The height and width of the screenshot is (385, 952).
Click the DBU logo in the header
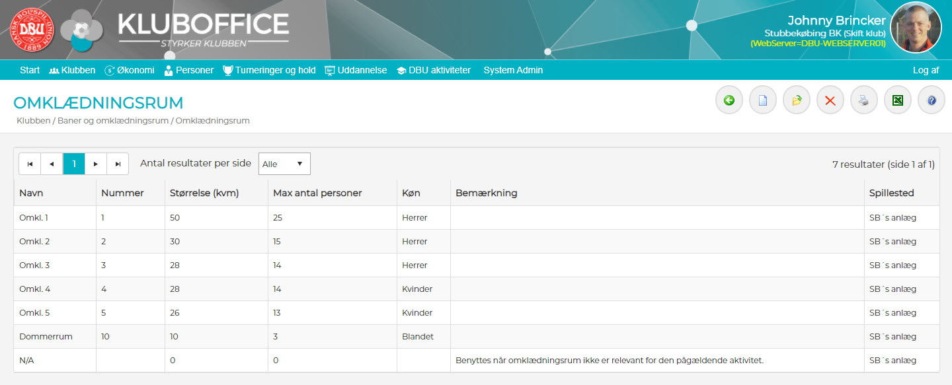click(x=31, y=30)
